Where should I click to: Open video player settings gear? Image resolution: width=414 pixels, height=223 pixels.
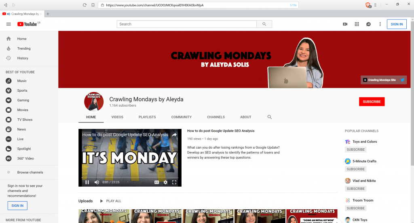coord(165,182)
